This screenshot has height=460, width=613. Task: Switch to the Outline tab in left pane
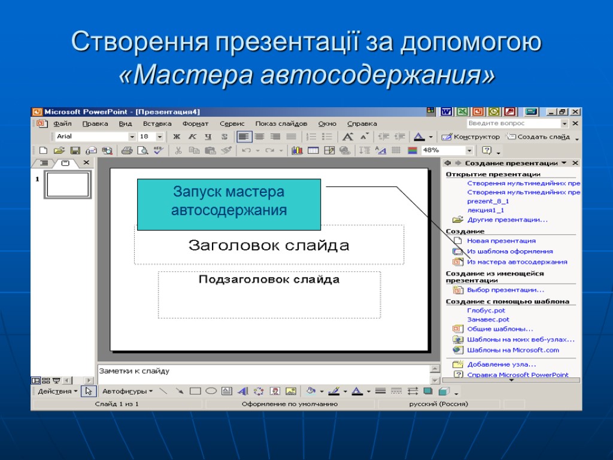[44, 163]
